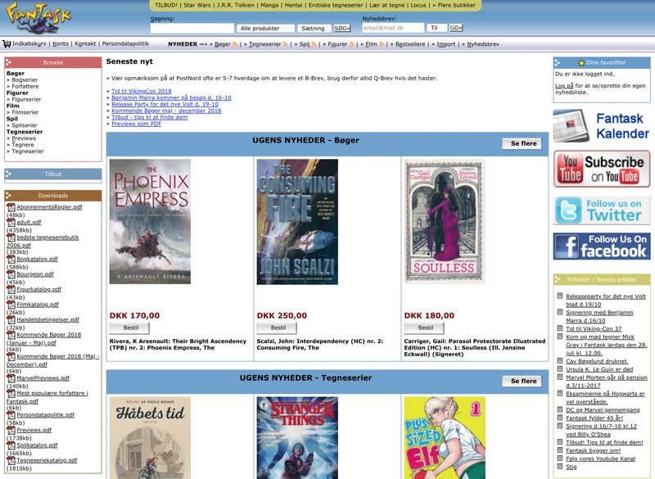
Task: Open the Previews som PDF link
Action: point(136,124)
